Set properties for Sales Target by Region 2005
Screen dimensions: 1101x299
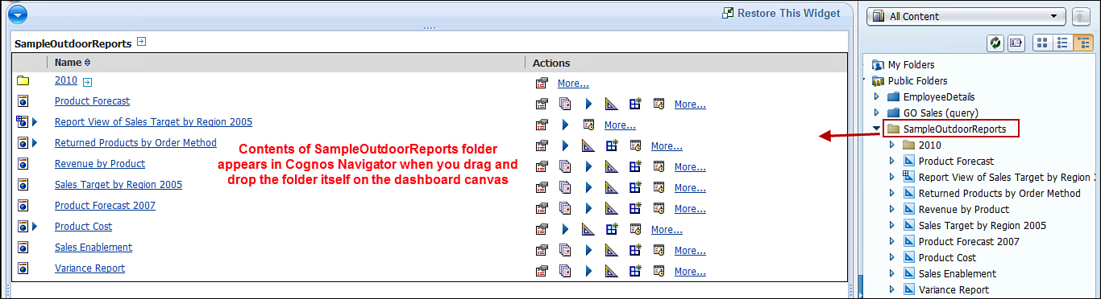tap(542, 187)
